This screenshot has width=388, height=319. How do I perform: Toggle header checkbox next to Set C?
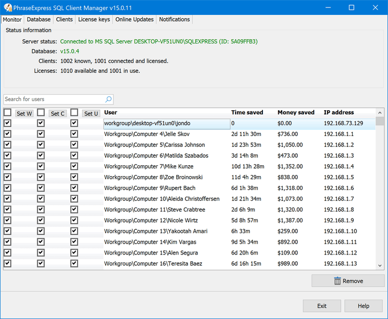pos(41,113)
